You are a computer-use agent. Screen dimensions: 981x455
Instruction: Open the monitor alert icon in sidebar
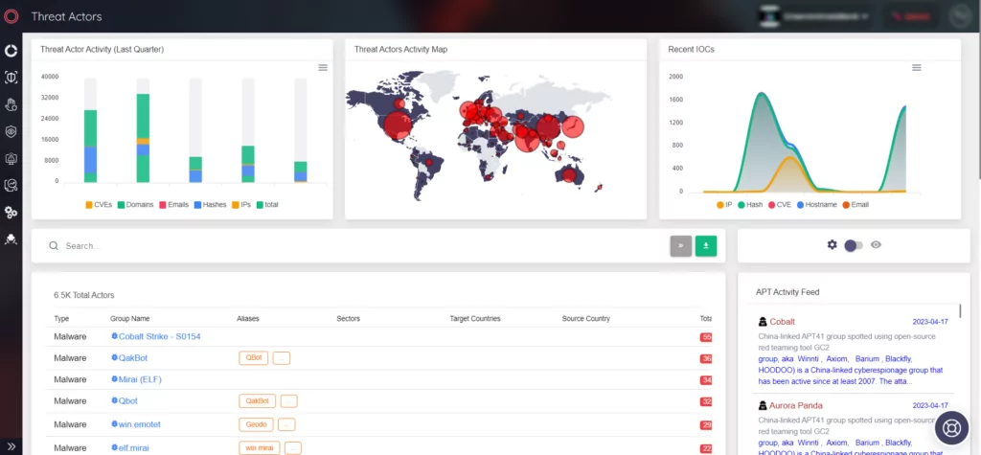(x=11, y=158)
